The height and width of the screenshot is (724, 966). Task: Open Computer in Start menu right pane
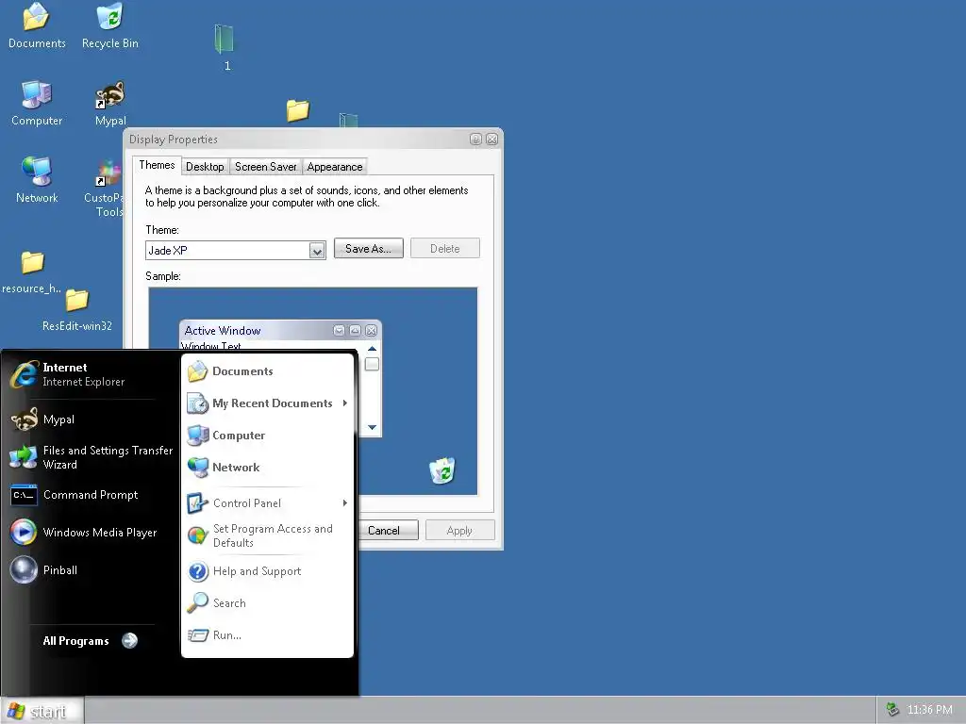(x=267, y=436)
